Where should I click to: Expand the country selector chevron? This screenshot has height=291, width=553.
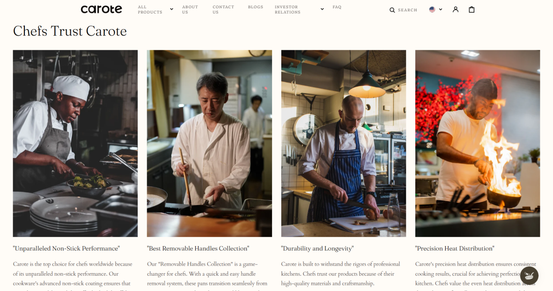coord(440,9)
